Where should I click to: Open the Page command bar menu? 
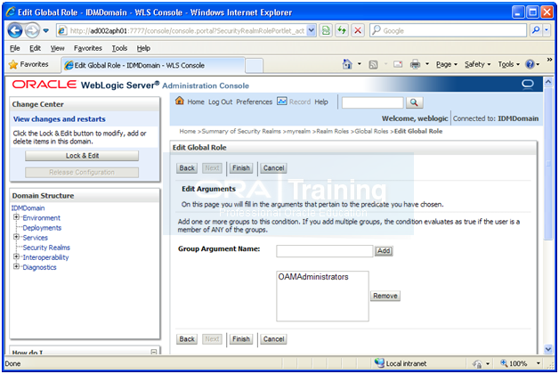(446, 64)
